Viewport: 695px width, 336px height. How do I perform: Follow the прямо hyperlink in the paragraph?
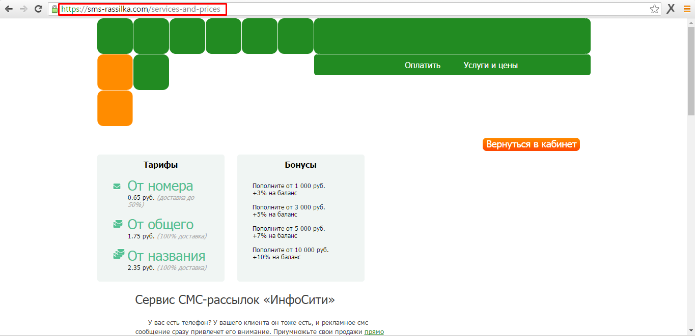pos(374,332)
